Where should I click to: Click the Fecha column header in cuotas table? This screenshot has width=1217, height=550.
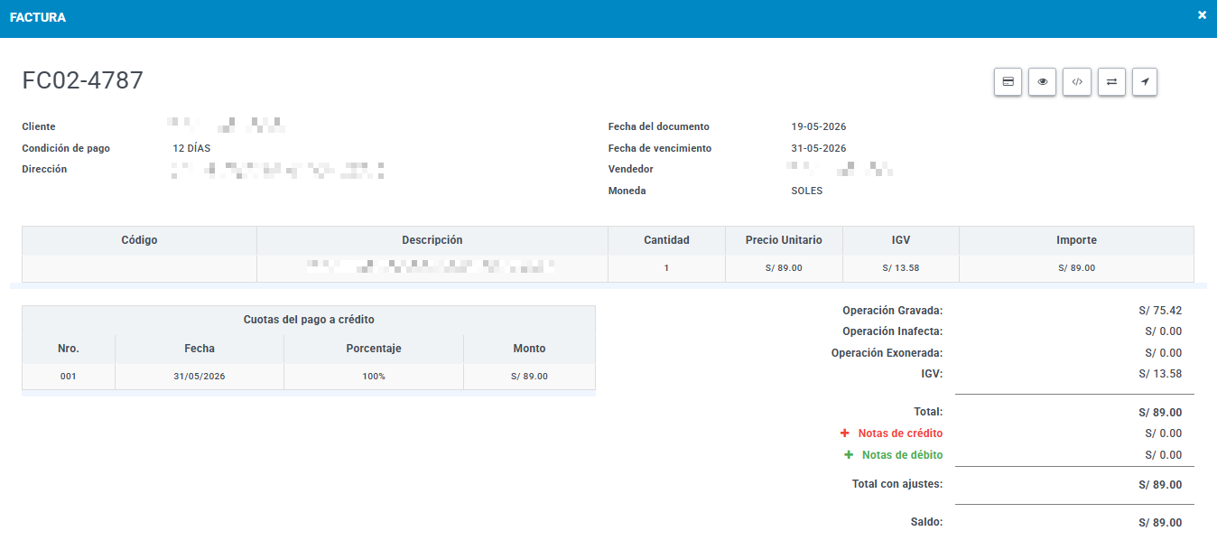tap(200, 349)
